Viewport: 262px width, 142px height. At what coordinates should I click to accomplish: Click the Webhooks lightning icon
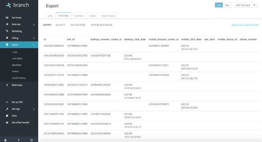pyautogui.click(x=7, y=85)
